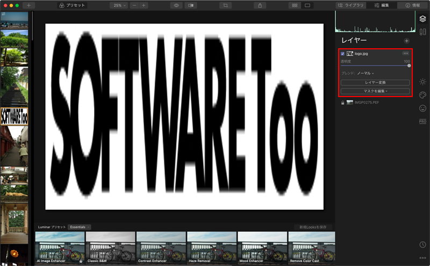
Task: Click the Luminar プリセット label
Action: coord(52,227)
